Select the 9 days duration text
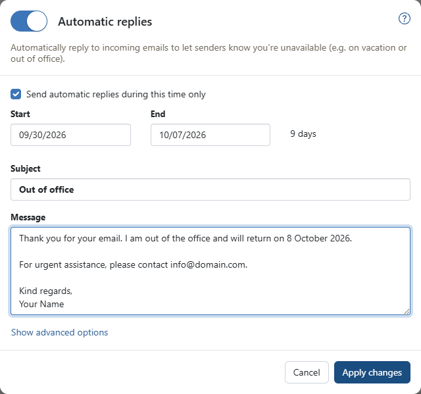This screenshot has height=394, width=421. click(x=303, y=134)
